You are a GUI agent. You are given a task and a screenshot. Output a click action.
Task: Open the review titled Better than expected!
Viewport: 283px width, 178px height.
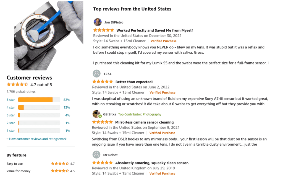tap(134, 82)
